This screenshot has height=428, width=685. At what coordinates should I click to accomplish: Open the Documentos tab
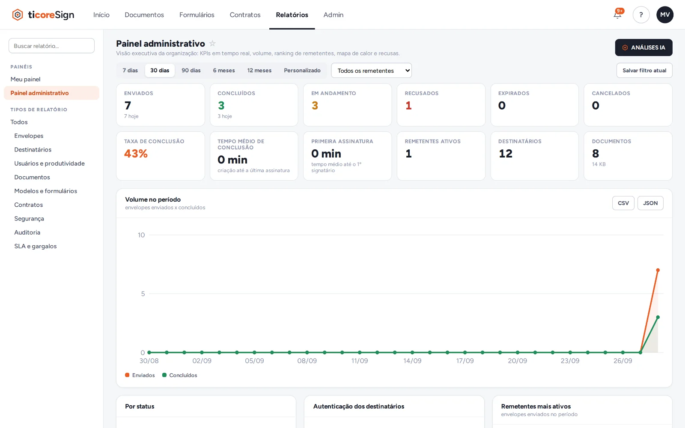click(x=144, y=15)
